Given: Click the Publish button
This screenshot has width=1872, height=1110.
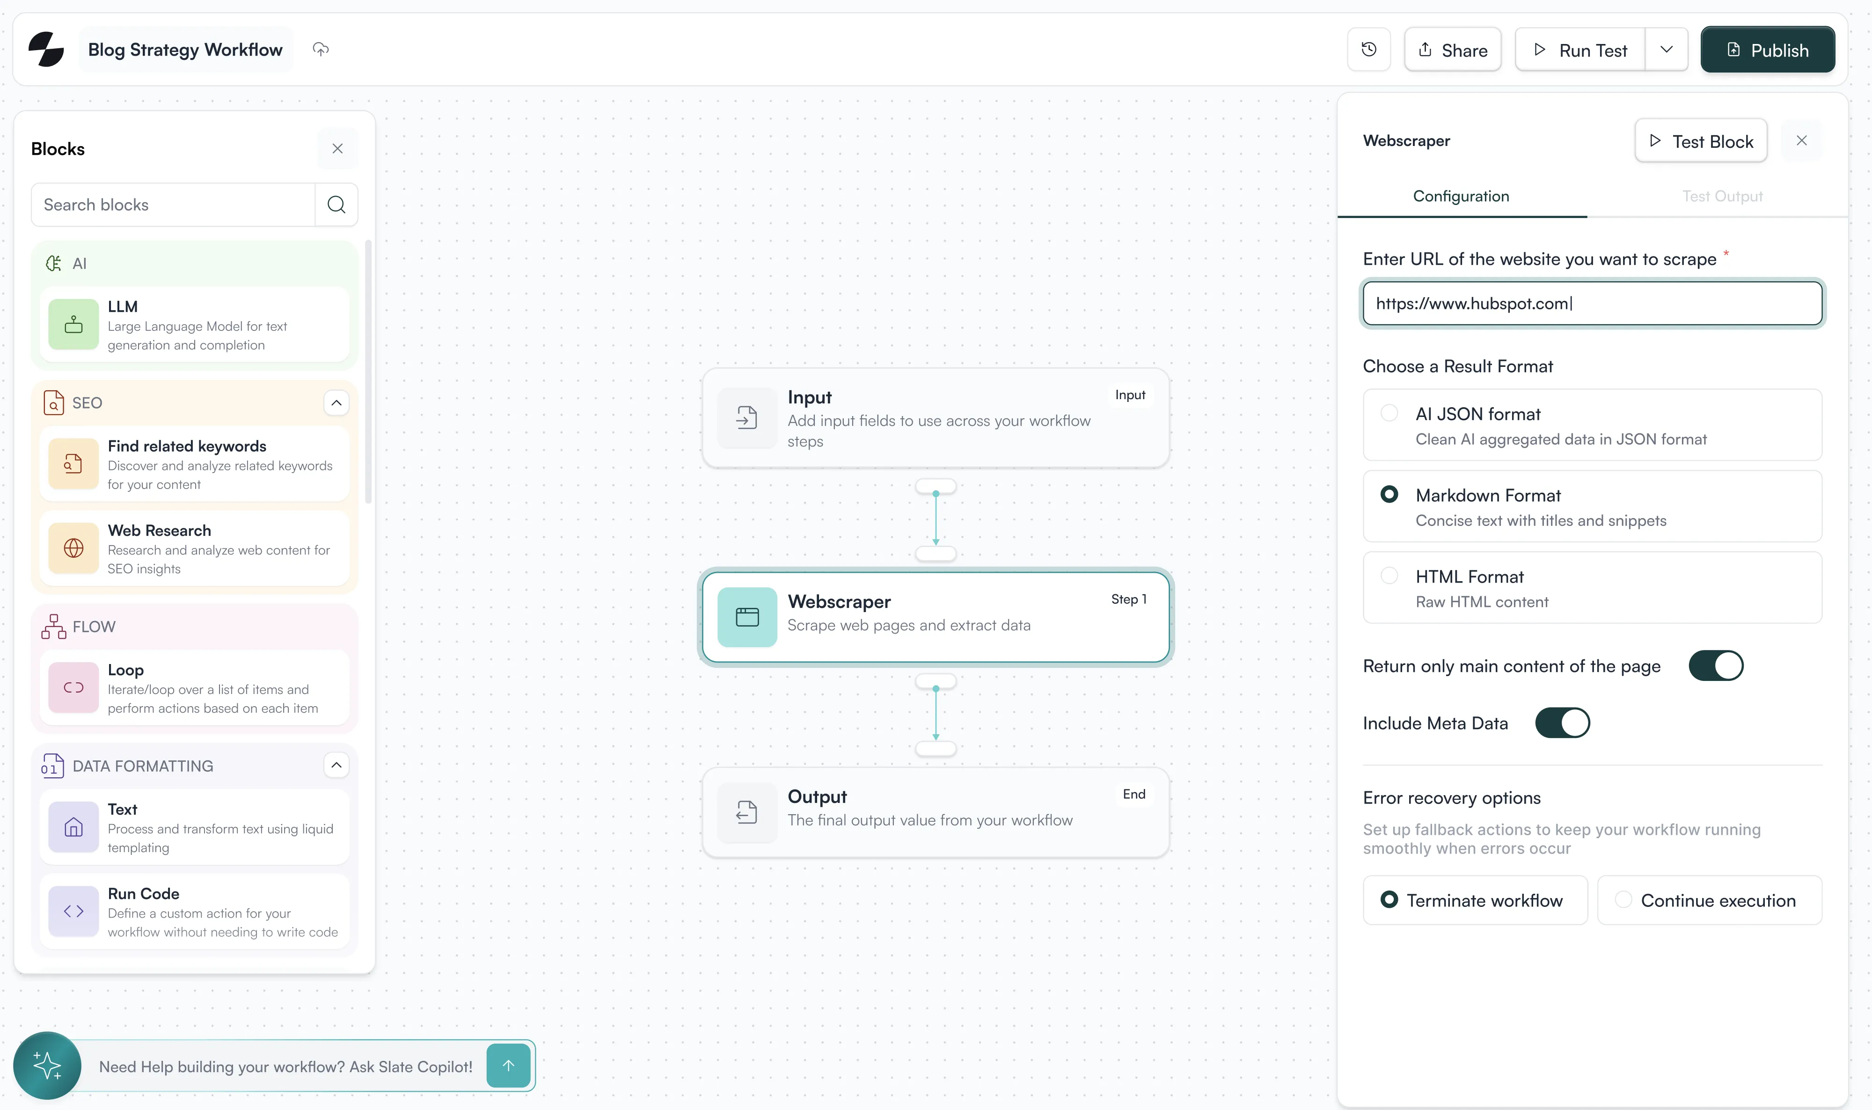Looking at the screenshot, I should 1767,50.
